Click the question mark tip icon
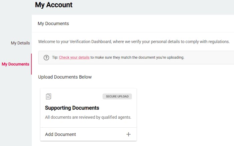 click(x=46, y=57)
